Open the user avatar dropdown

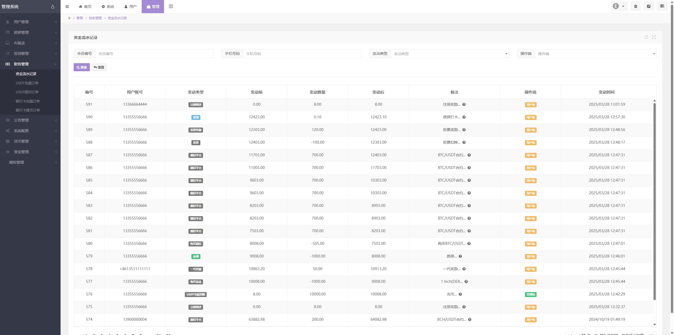pos(619,6)
